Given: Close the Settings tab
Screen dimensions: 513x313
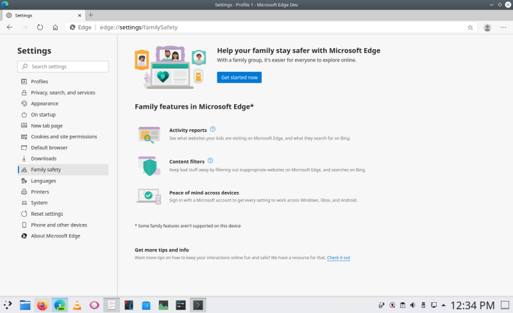Looking at the screenshot, I should (80, 15).
